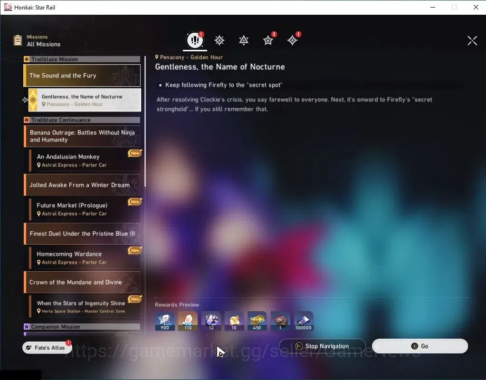Click Stop Navigation button
This screenshot has width=486, height=380.
pyautogui.click(x=323, y=346)
